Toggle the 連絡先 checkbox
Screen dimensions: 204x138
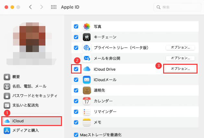pyautogui.click(x=76, y=90)
